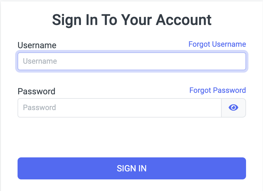The image size is (263, 191).
Task: Click the eye button in the Password row
Action: 234,108
